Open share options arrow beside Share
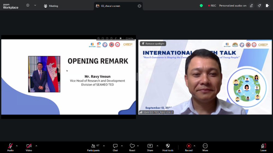The width and height of the screenshot is (273, 153). pyautogui.click(x=157, y=146)
